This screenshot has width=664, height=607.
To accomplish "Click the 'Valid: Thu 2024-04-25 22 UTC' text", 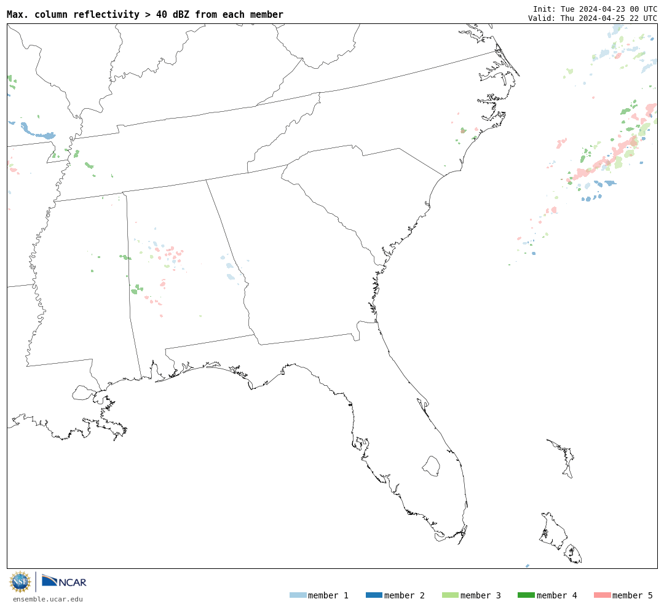I will pos(593,18).
